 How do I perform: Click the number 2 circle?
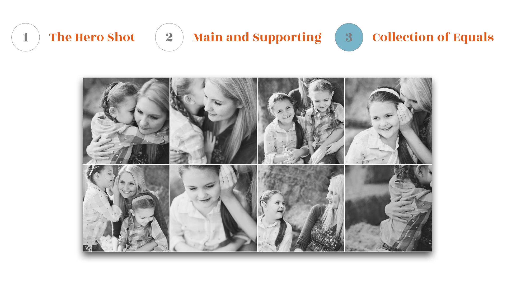169,37
